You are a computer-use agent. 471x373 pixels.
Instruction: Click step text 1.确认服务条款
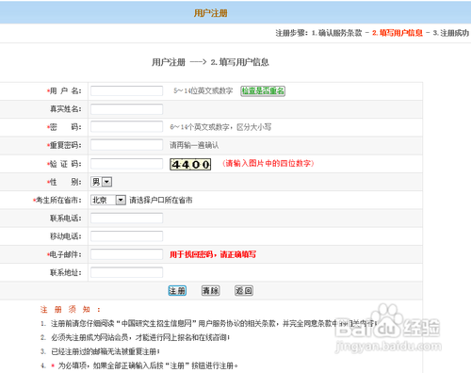[x=336, y=33]
